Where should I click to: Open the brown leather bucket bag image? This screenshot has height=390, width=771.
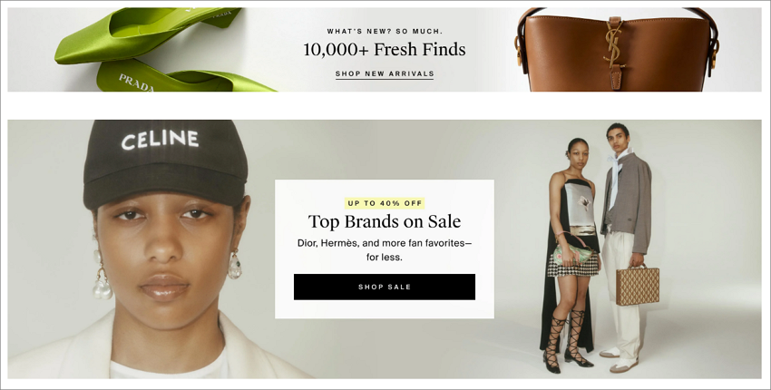pos(617,49)
